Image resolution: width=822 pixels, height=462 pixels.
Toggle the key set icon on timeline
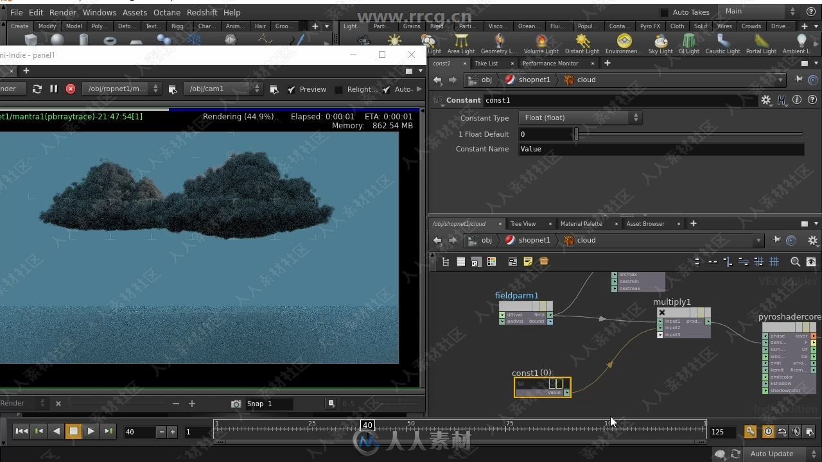pyautogui.click(x=750, y=432)
